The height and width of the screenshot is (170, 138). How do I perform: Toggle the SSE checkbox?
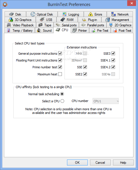click(85, 67)
